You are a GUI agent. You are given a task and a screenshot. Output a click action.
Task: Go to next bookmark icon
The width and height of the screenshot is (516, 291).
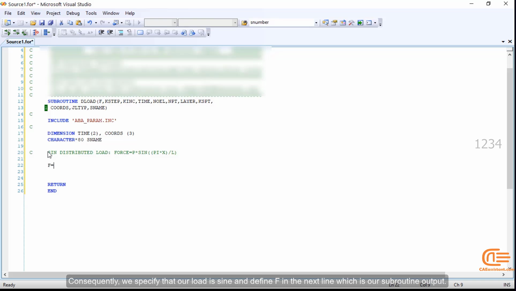tap(158, 32)
